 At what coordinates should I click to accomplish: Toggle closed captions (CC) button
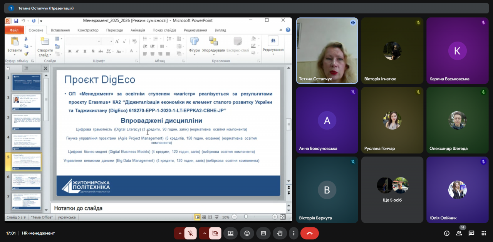[x=263, y=233]
